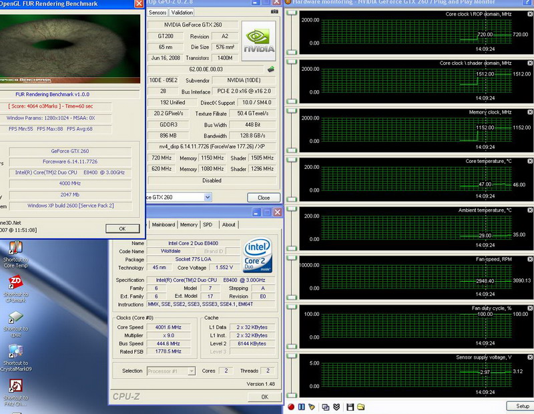The height and width of the screenshot is (414, 534).
Task: Click the BIOS version field 62.00.0E.00.03
Action: point(206,69)
